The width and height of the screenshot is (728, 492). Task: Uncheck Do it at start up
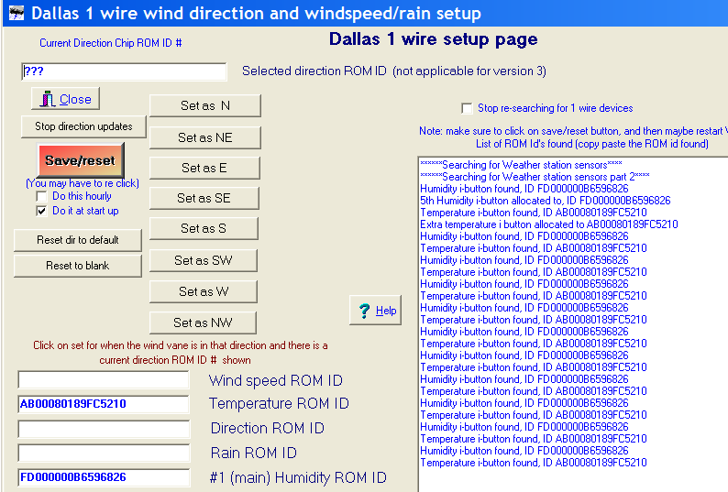point(41,212)
